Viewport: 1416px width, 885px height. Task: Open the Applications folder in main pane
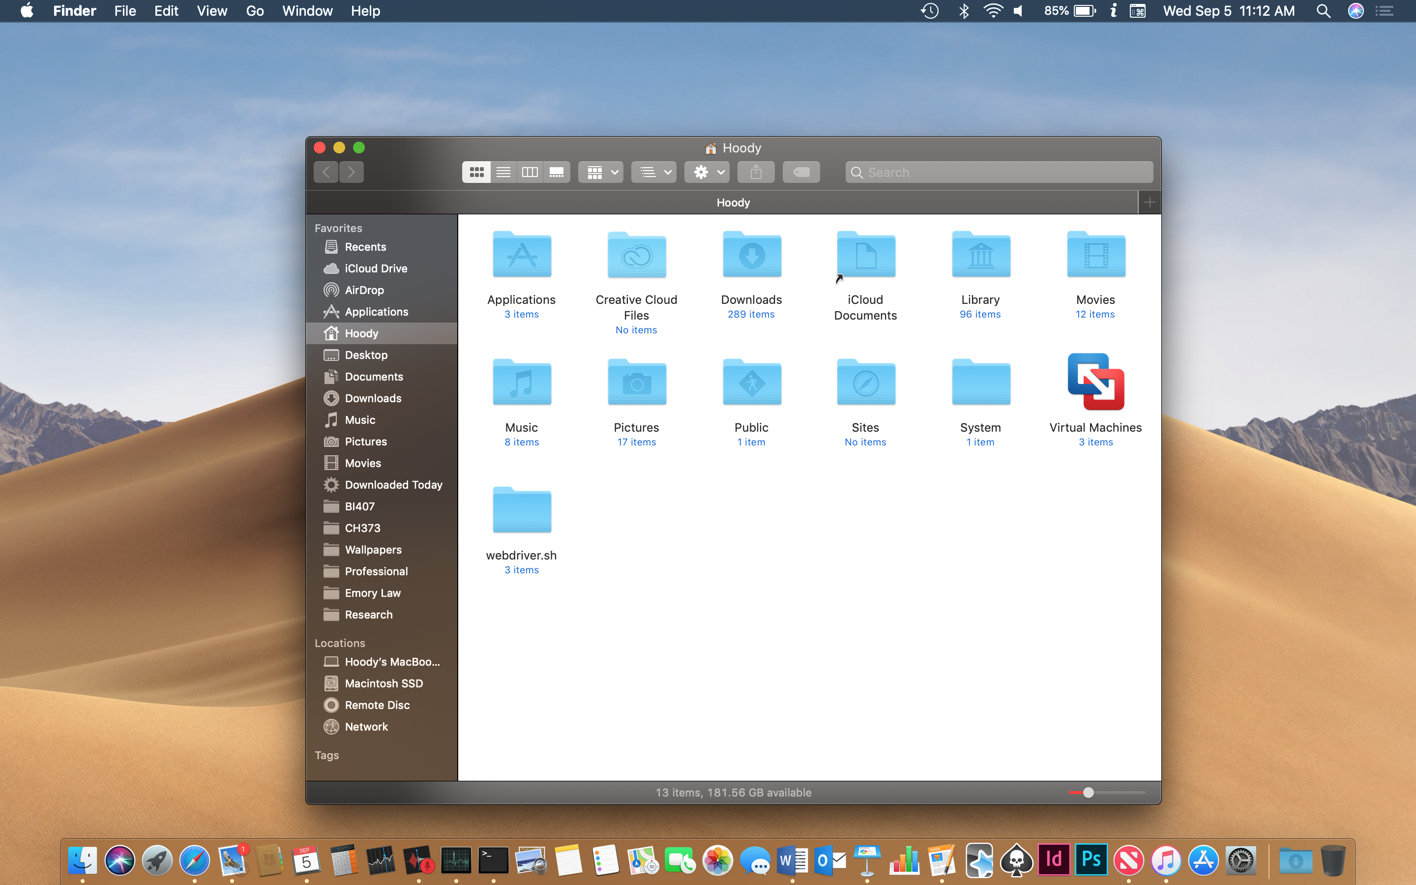point(521,255)
